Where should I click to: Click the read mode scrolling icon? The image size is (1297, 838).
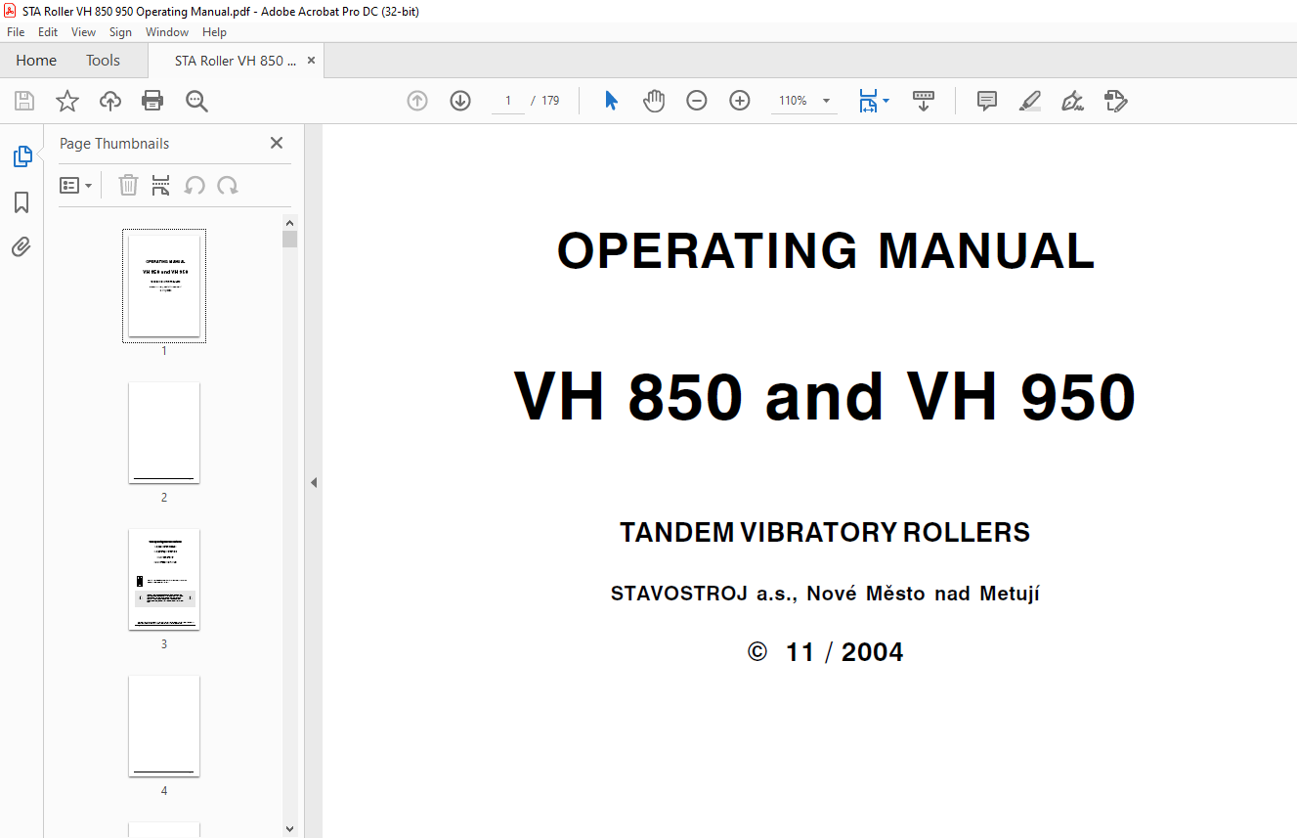point(924,101)
